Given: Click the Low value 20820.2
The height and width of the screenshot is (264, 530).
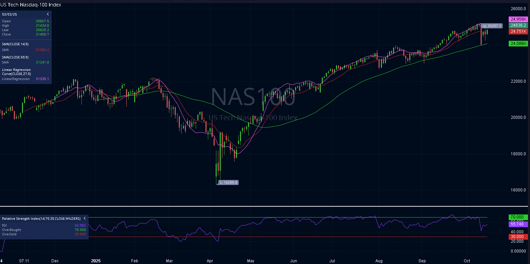Looking at the screenshot, I should click(x=42, y=30).
